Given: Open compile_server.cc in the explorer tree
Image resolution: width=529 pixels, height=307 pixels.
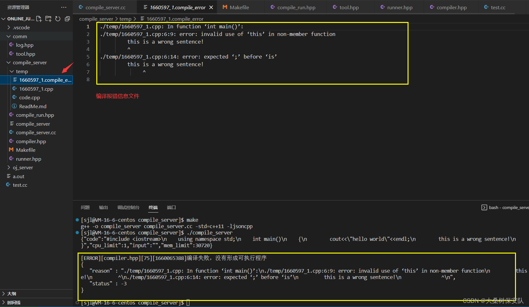Looking at the screenshot, I should pyautogui.click(x=37, y=133).
